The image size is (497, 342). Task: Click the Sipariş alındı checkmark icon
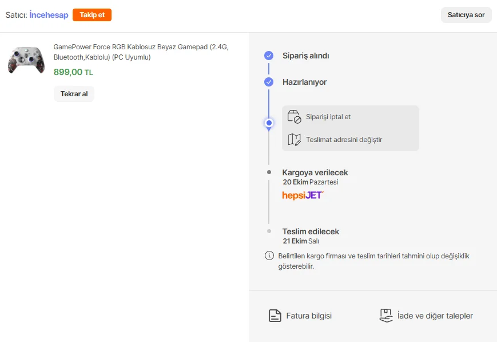coord(269,56)
